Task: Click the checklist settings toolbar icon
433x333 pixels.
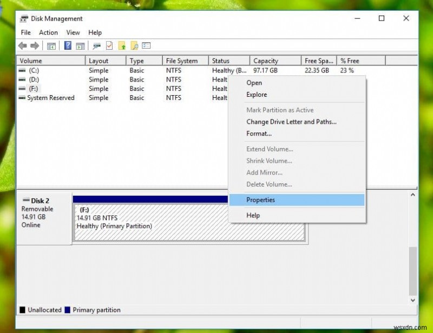Action: point(146,46)
